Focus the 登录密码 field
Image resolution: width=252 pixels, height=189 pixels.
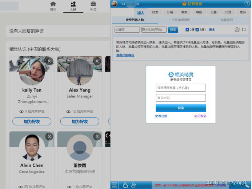pyautogui.click(x=181, y=98)
